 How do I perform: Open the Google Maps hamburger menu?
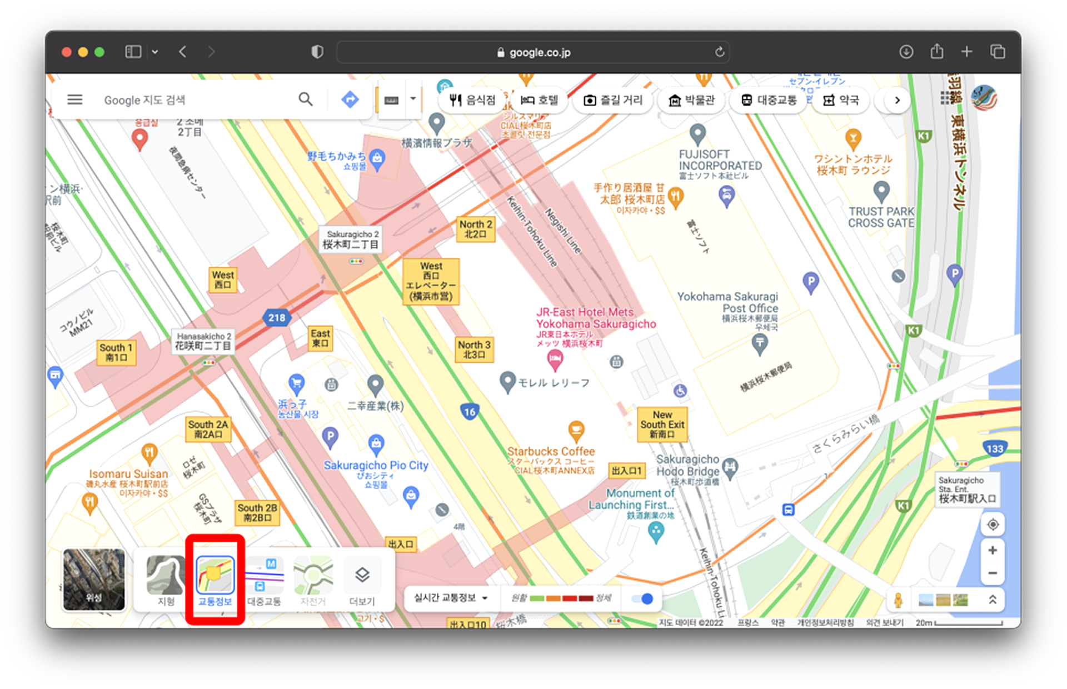(x=74, y=100)
